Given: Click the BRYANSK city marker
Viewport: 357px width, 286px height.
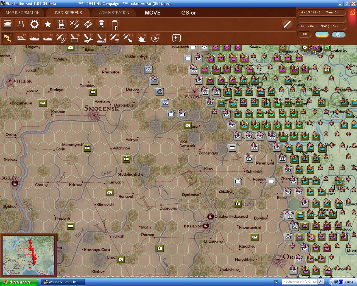Looking at the screenshot, I should click(x=206, y=226).
